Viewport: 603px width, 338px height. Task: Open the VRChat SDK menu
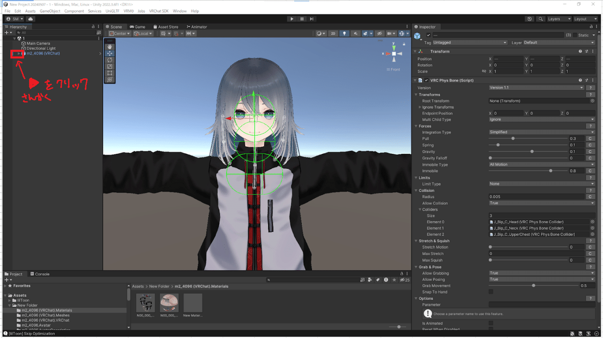[x=159, y=11]
